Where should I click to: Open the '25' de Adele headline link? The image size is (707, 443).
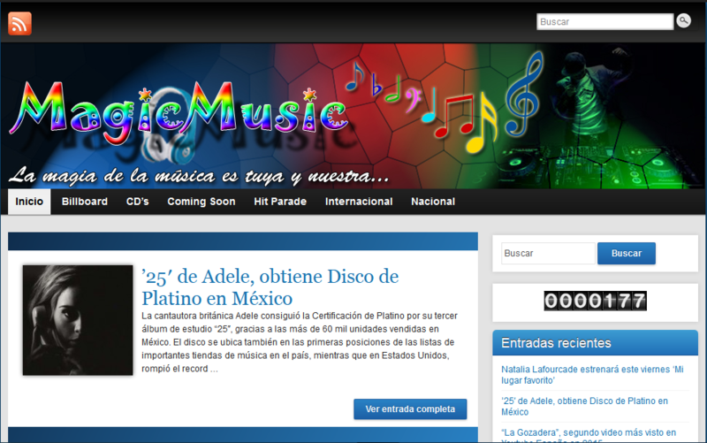(270, 287)
